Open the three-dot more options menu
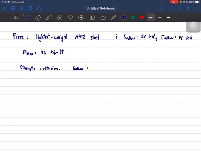 tap(196, 8)
